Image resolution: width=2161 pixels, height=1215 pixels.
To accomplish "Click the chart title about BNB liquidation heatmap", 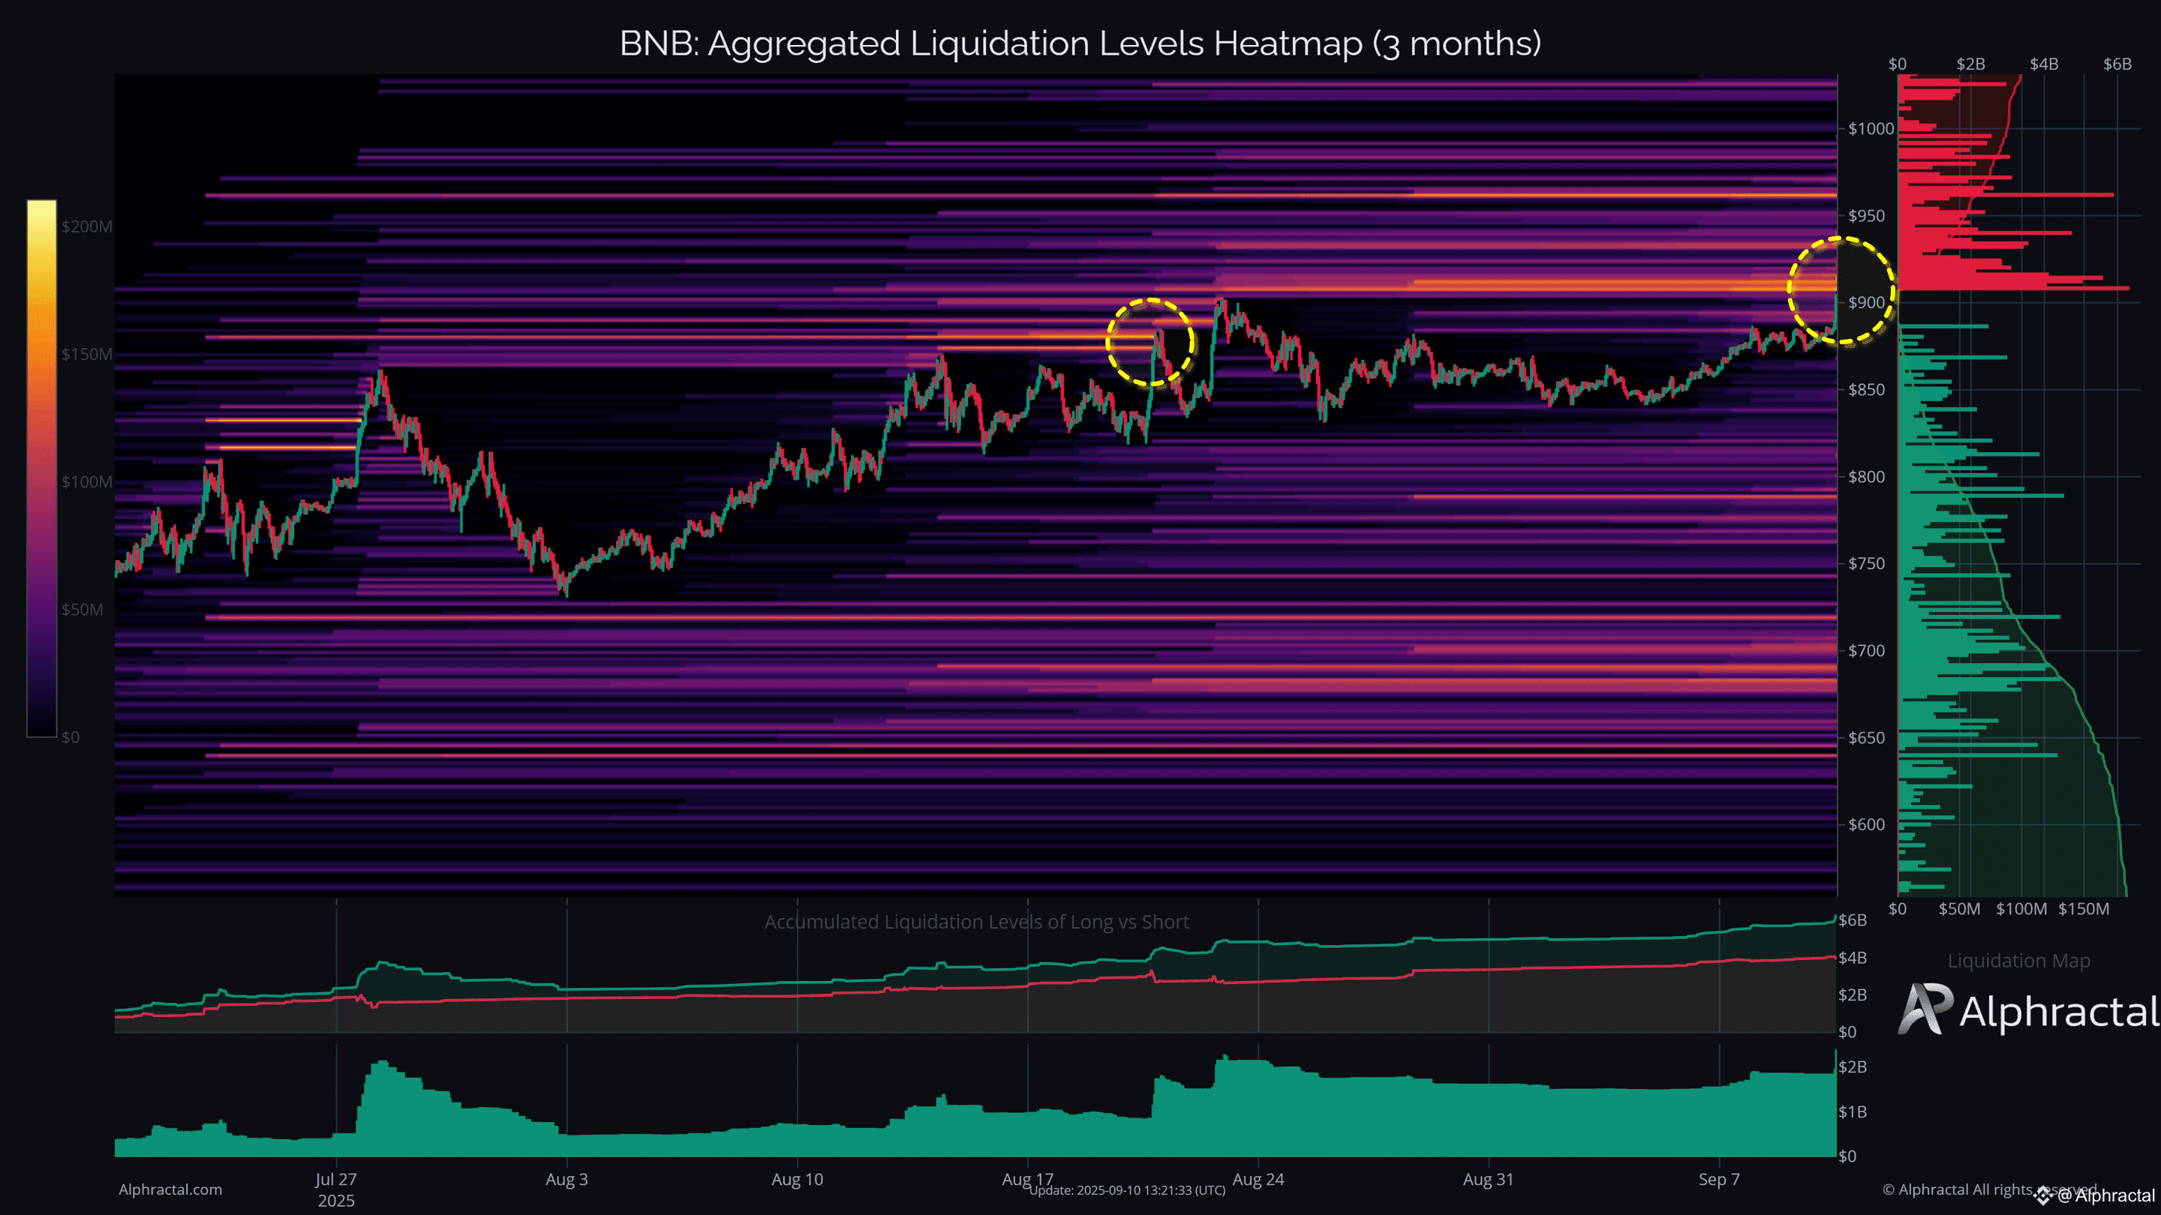I will click(1080, 43).
